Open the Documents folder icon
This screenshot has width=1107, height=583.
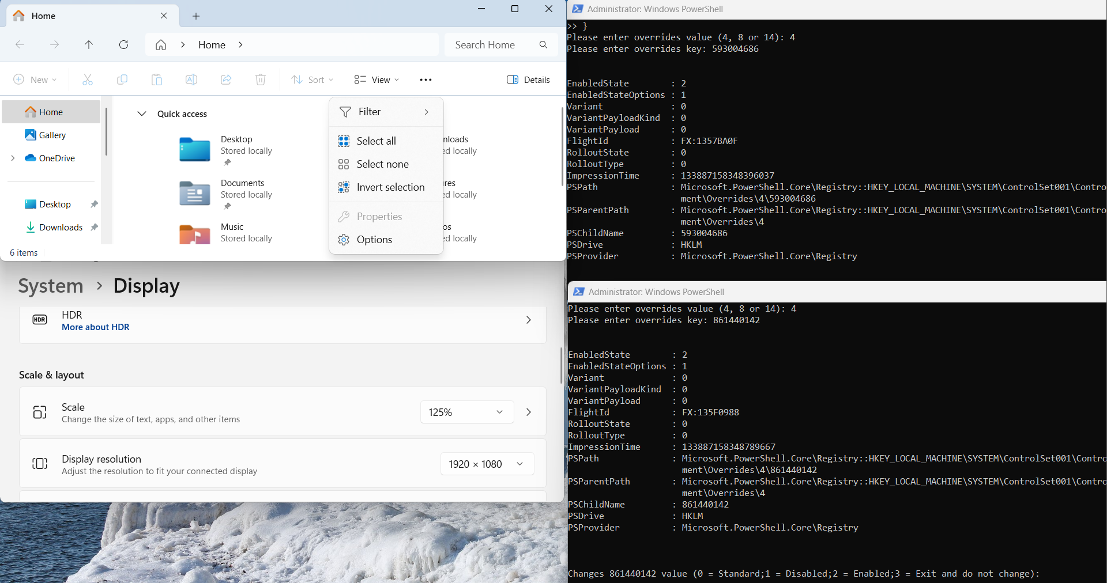tap(195, 194)
